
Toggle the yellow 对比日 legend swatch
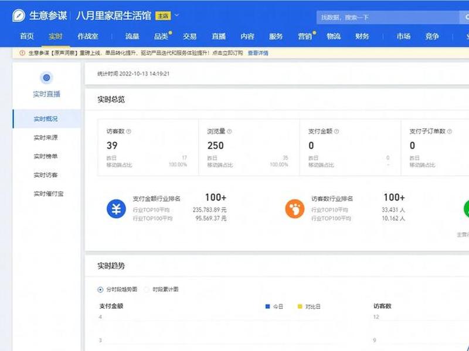pyautogui.click(x=300, y=306)
